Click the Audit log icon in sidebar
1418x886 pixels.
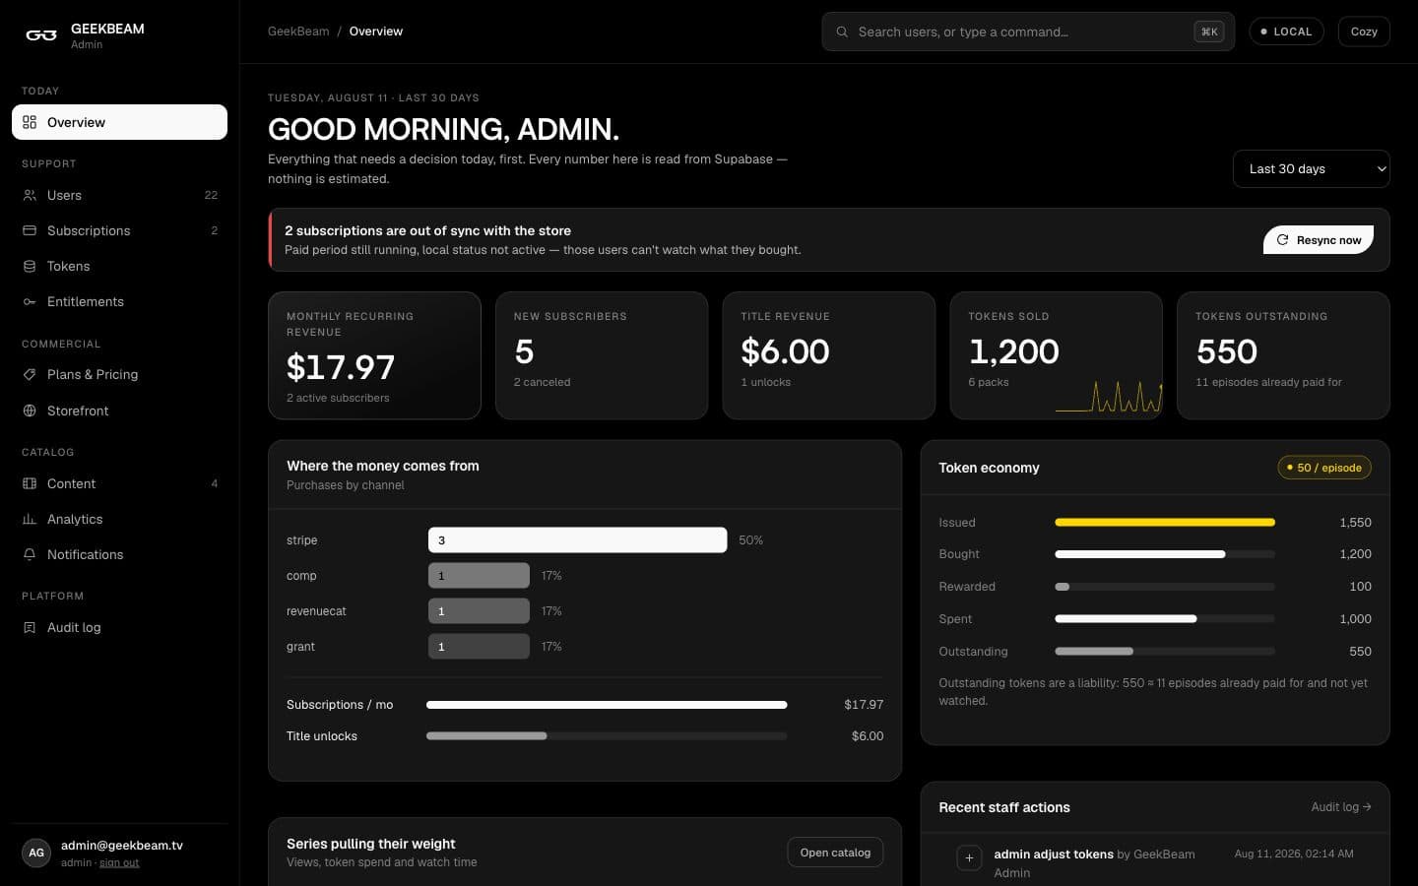pyautogui.click(x=30, y=627)
